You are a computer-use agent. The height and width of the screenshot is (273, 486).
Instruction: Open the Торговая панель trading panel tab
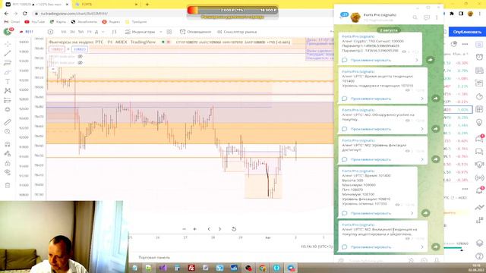point(154,257)
